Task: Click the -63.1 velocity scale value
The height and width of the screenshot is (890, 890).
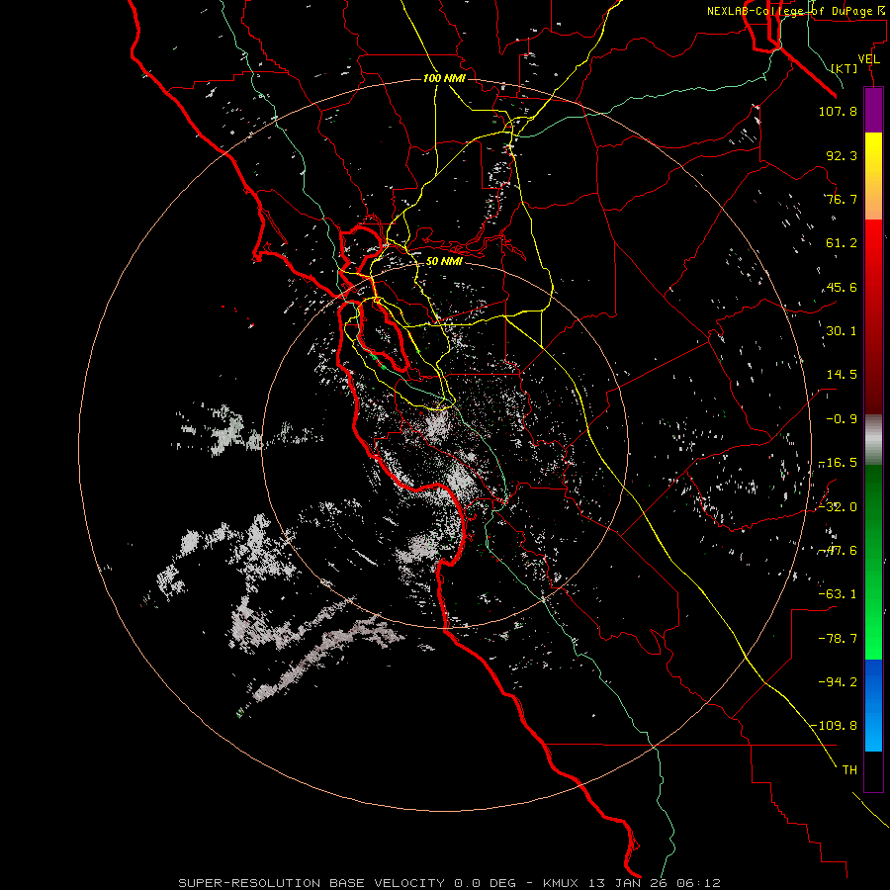Action: coord(838,594)
